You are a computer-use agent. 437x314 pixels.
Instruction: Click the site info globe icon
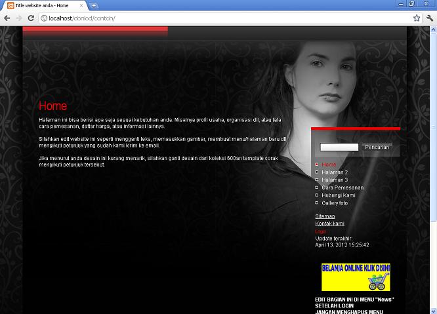click(44, 18)
